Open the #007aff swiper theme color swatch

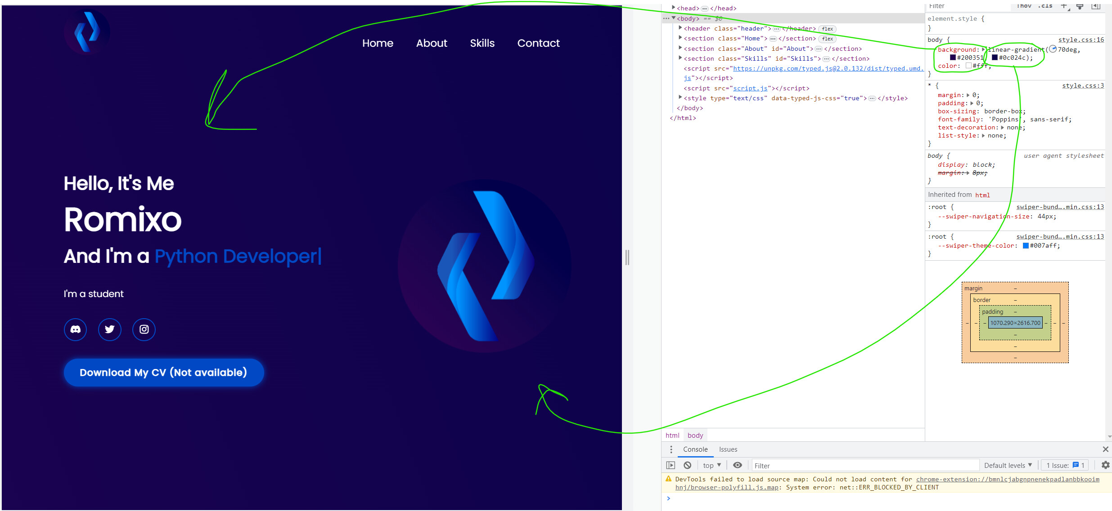pos(1026,246)
